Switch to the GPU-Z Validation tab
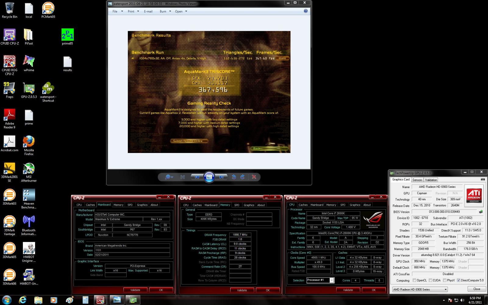488x305 pixels. point(431,180)
